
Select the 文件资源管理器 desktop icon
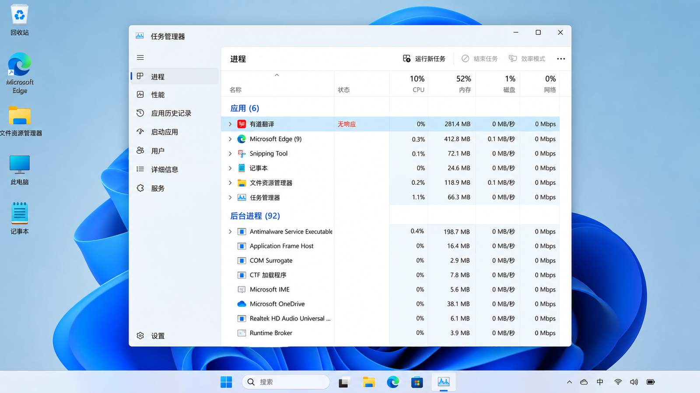pos(21,121)
